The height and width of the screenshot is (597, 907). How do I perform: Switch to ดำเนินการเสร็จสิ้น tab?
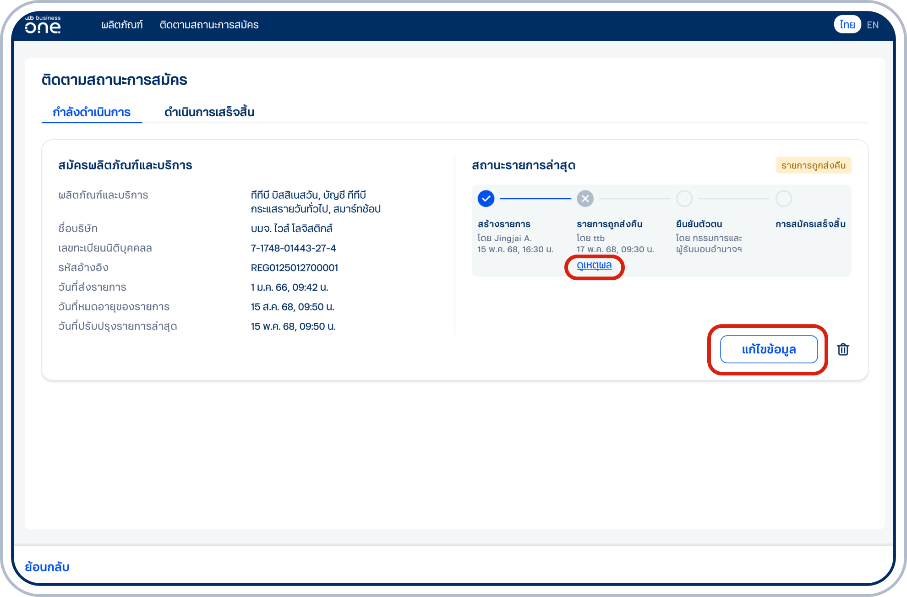pos(209,112)
